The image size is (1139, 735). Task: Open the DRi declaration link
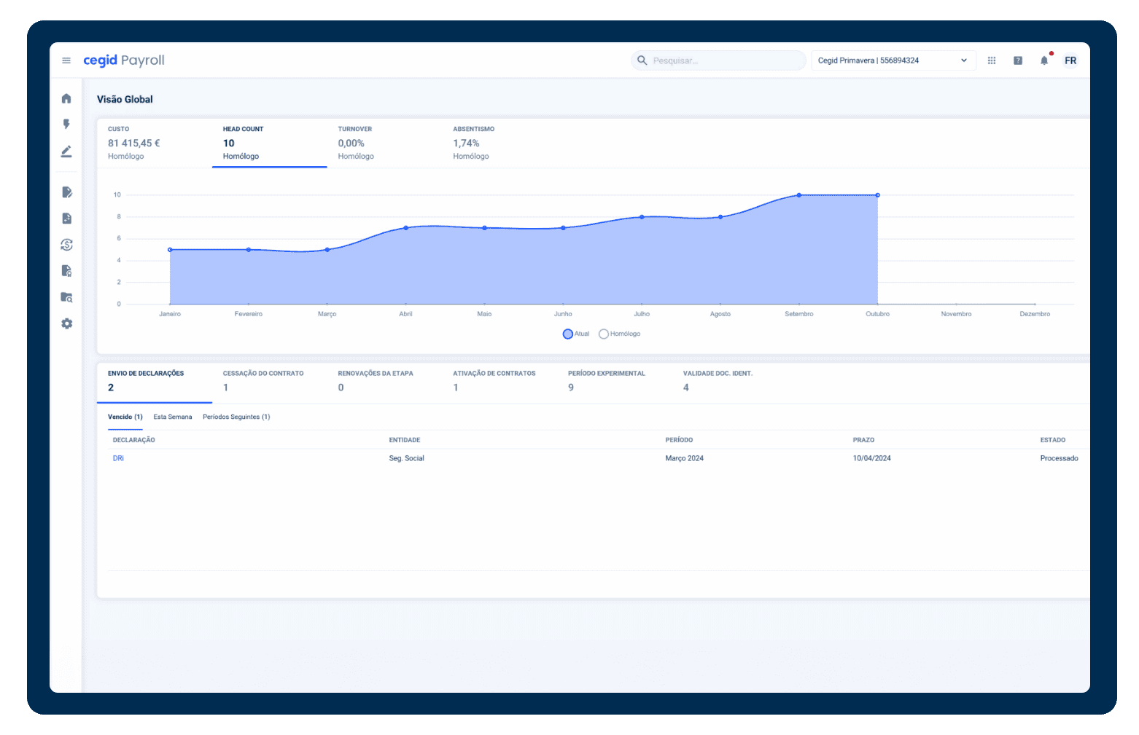118,458
